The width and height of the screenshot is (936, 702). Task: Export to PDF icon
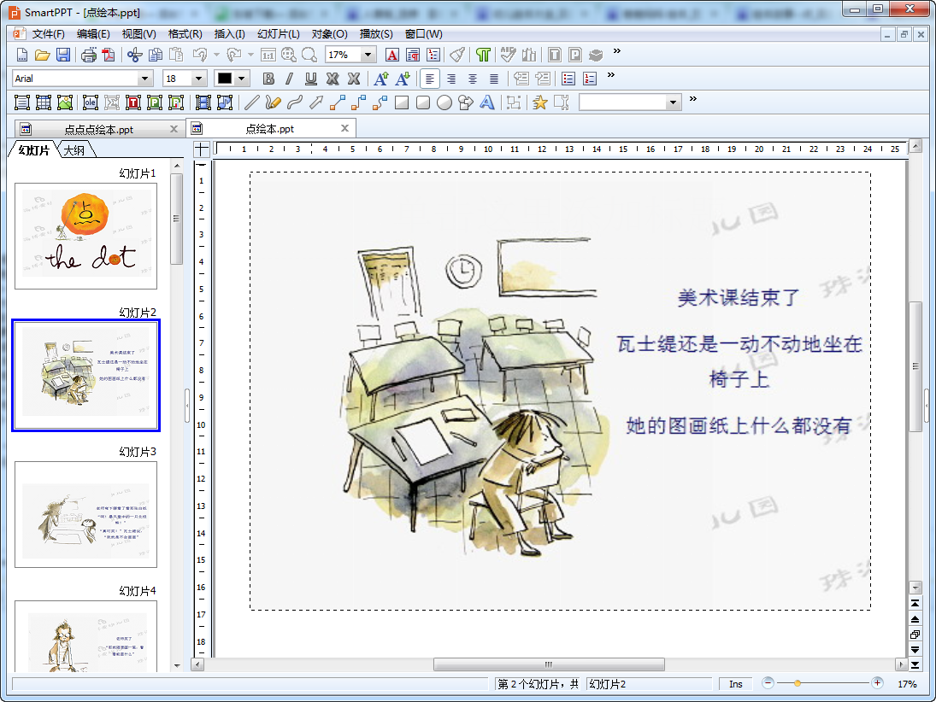pos(108,56)
